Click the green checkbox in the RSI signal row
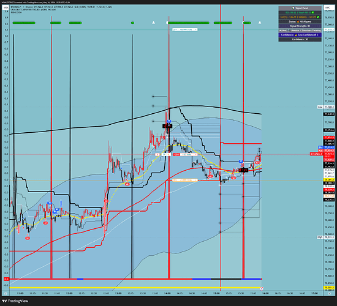337x306 pixels. point(312,12)
